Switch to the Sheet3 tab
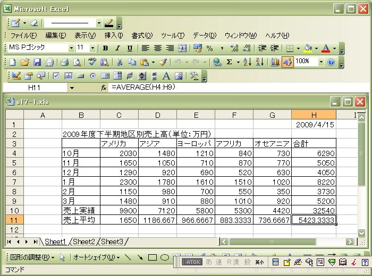 tap(112, 241)
